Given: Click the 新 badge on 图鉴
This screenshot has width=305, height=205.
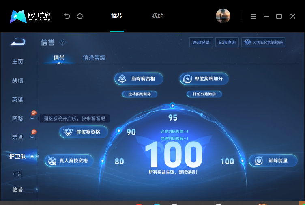Looking at the screenshot, I should (x=34, y=113).
